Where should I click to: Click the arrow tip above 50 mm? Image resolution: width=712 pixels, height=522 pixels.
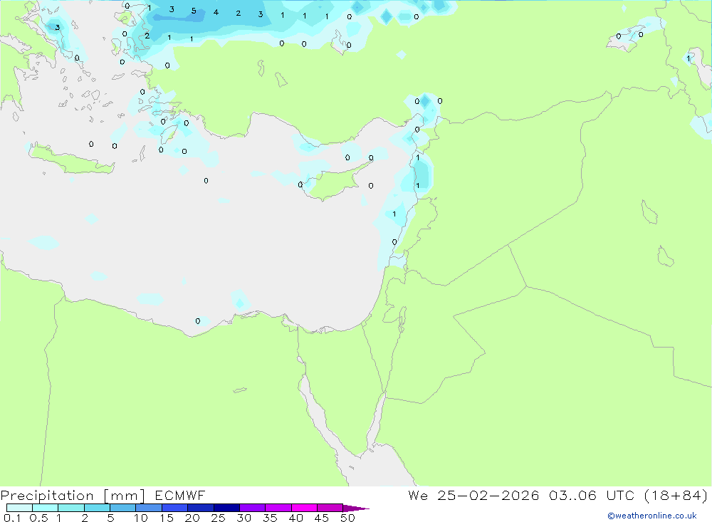(x=356, y=508)
